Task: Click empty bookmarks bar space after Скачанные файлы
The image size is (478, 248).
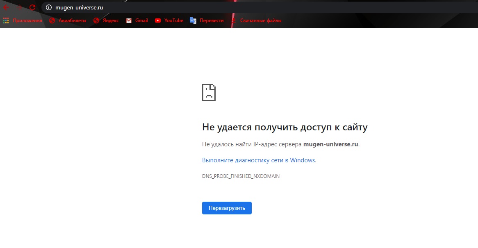Action: click(369, 20)
